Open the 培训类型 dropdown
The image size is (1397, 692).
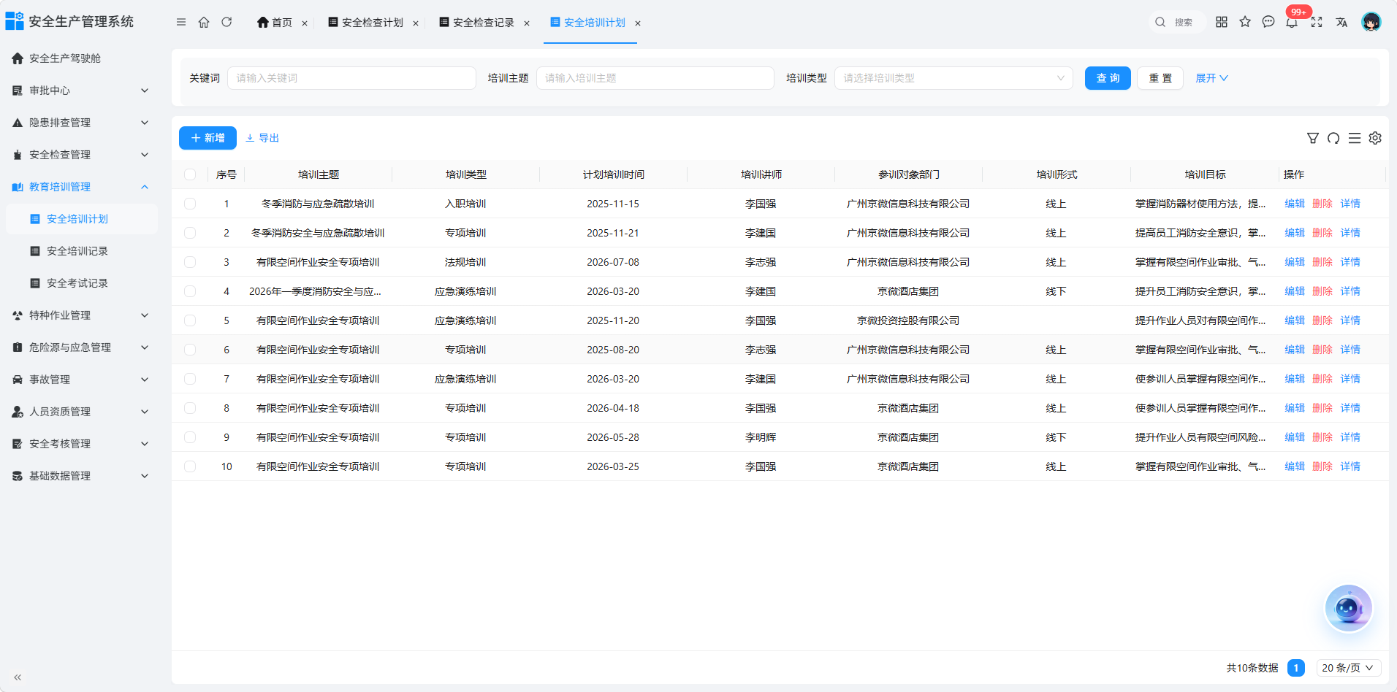coord(953,78)
